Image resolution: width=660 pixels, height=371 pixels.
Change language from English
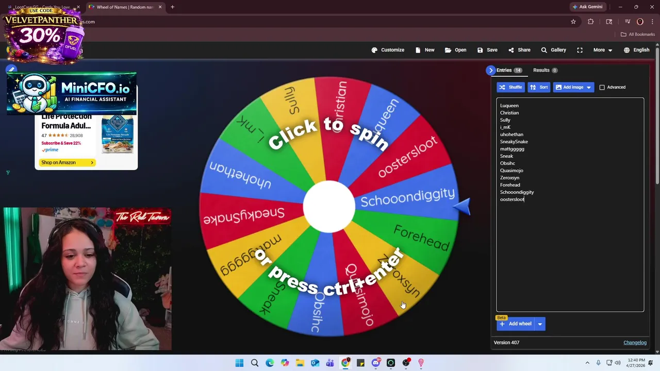pyautogui.click(x=636, y=50)
